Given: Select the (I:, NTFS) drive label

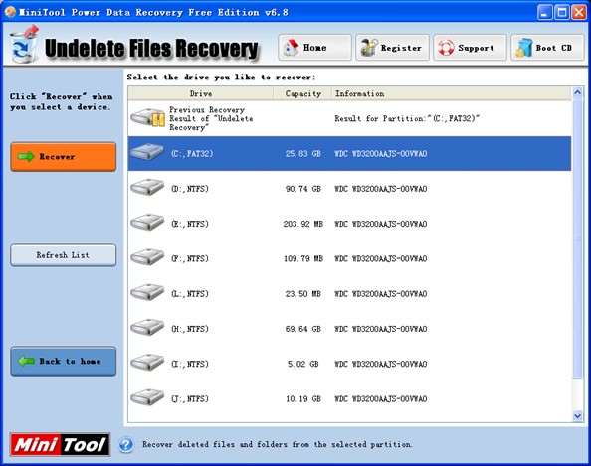Looking at the screenshot, I should pos(190,364).
